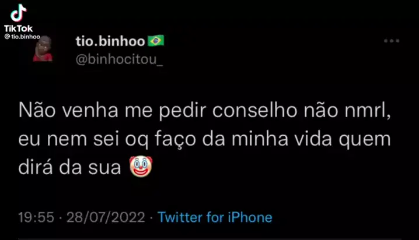Click the tio.binhoo display name

coord(110,41)
